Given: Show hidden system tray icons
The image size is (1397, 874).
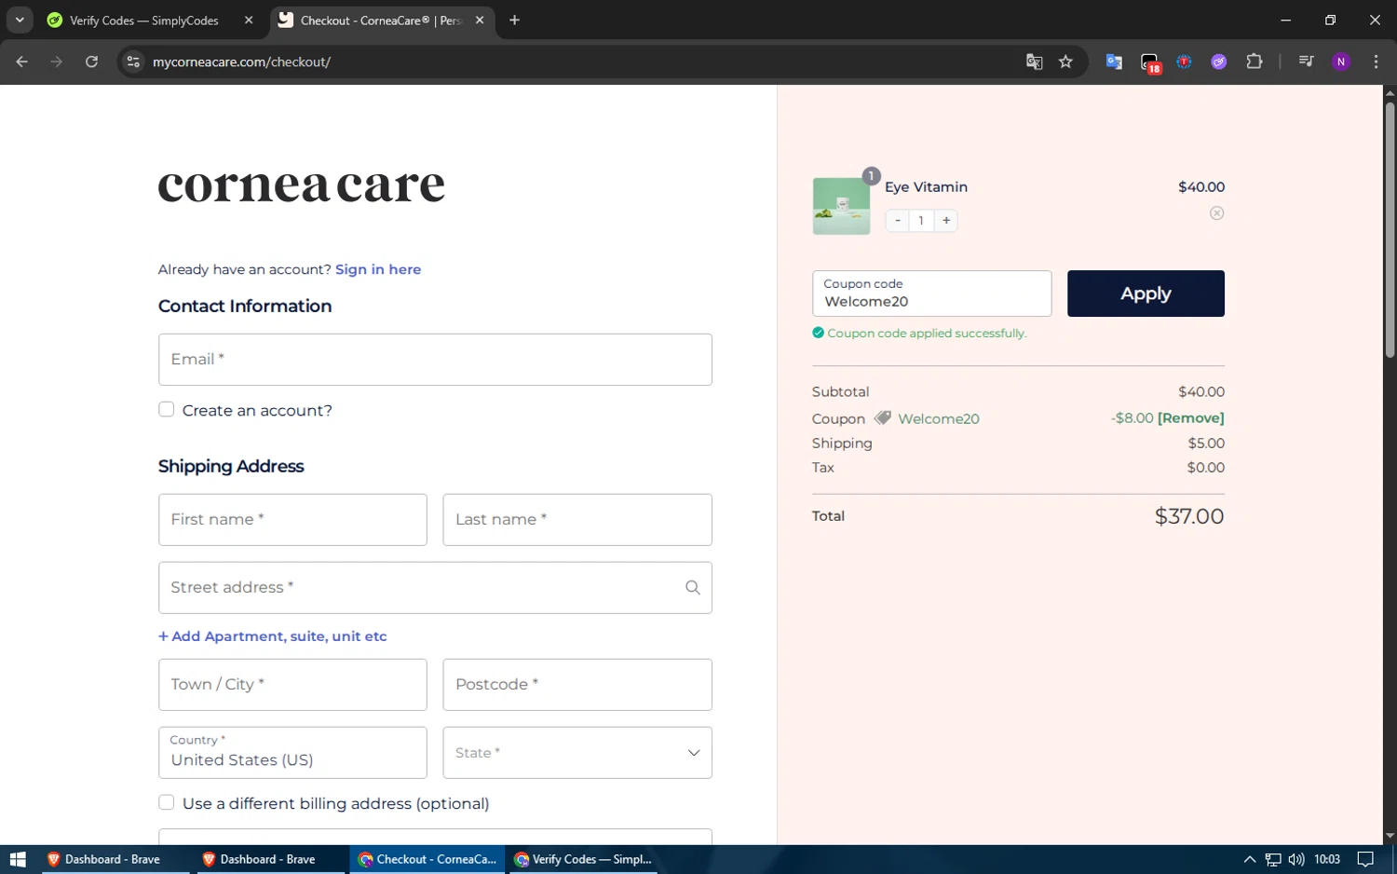Looking at the screenshot, I should 1250,859.
